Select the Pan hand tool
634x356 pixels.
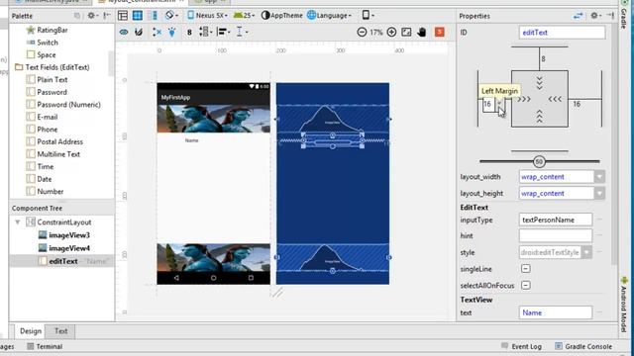[422, 33]
